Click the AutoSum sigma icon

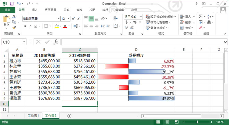201,16
